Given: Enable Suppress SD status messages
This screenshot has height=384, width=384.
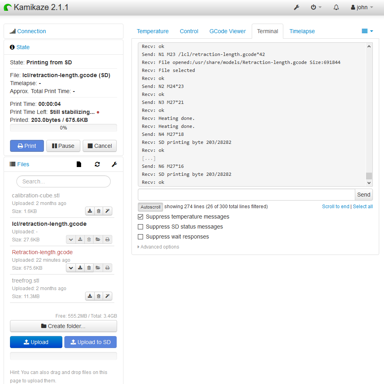Looking at the screenshot, I should [141, 227].
